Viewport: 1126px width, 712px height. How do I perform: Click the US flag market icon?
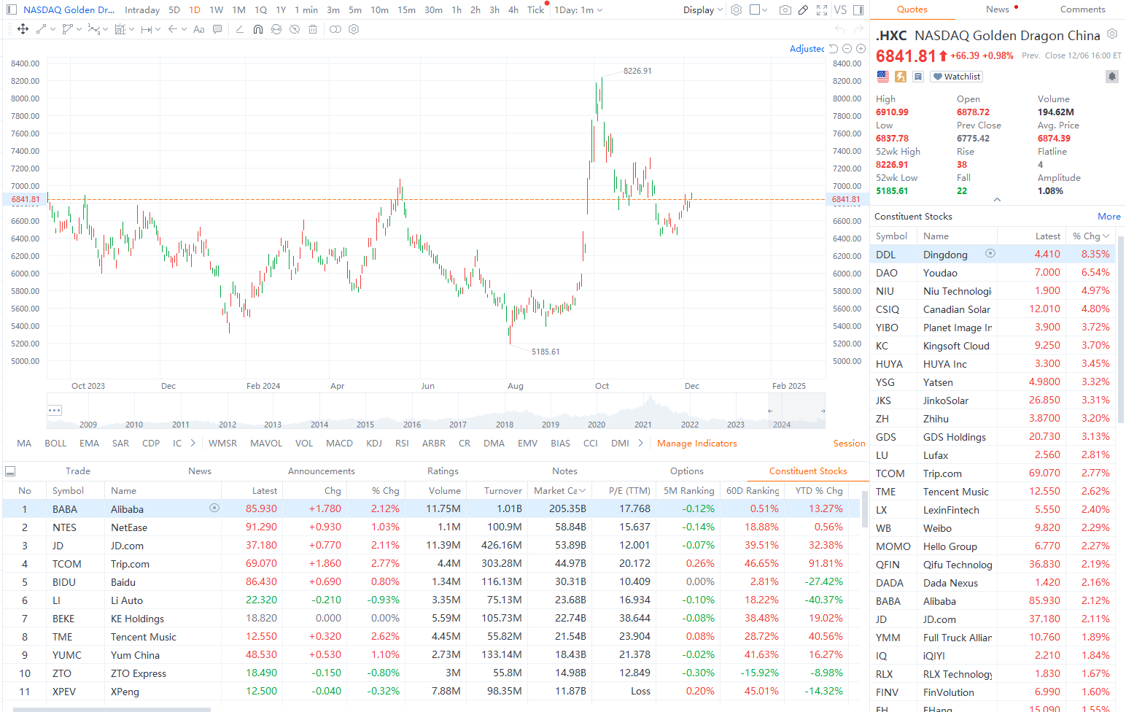[x=883, y=77]
